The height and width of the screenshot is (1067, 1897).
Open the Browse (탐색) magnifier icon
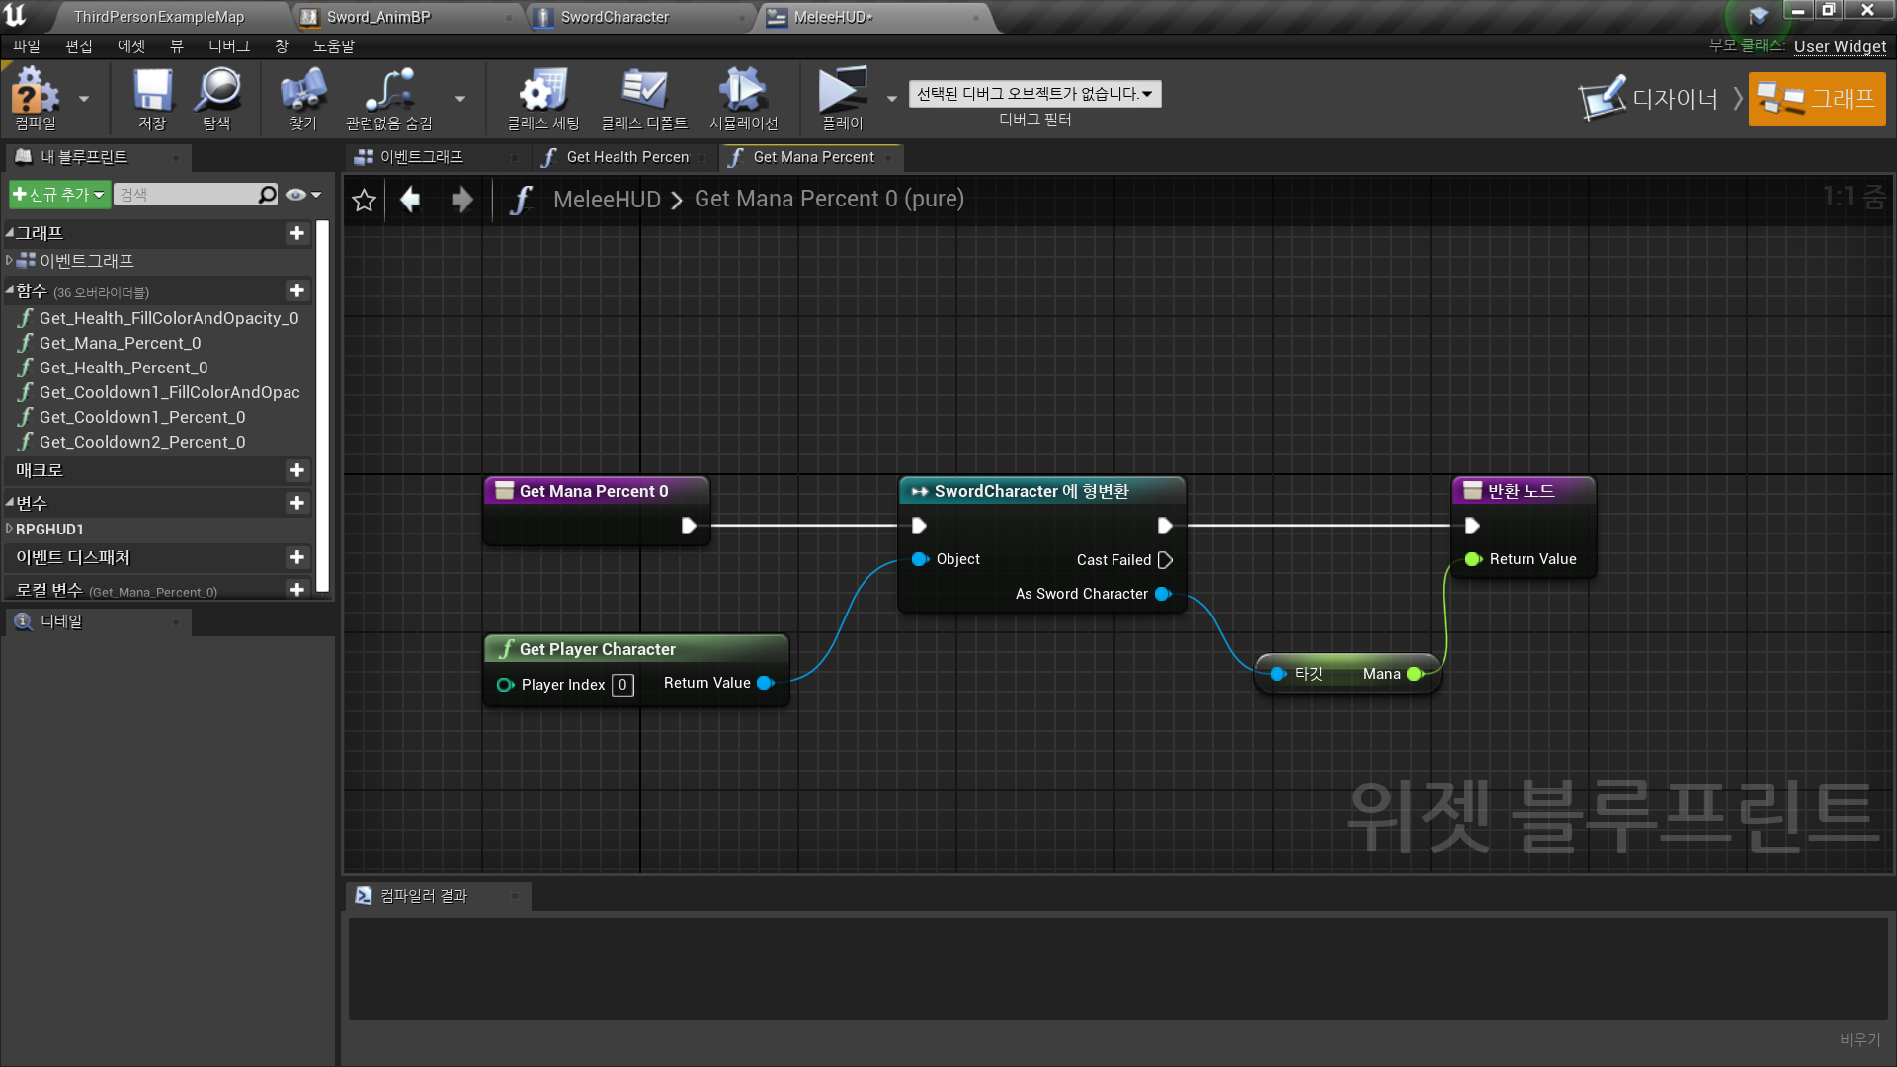(217, 98)
